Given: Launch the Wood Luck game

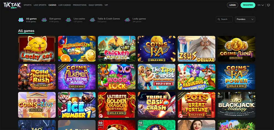Looking at the screenshot, I should click(x=117, y=77).
